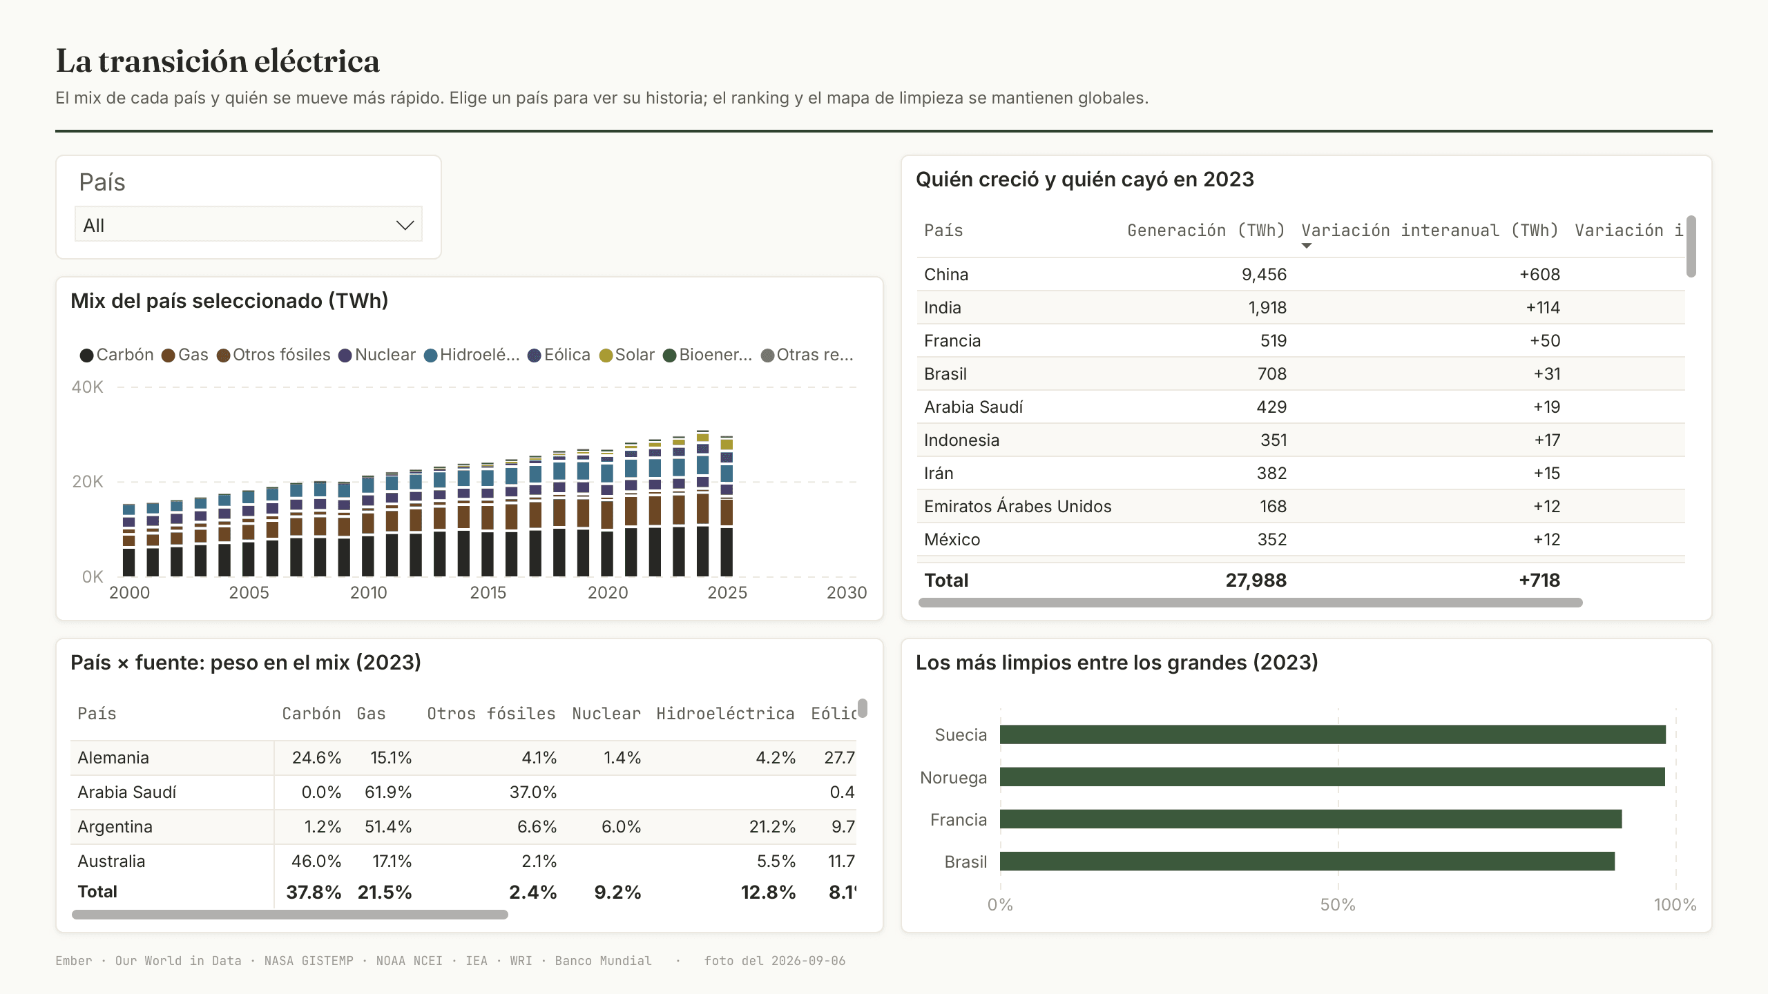
Task: Click the Carbón legend color dot
Action: point(86,355)
